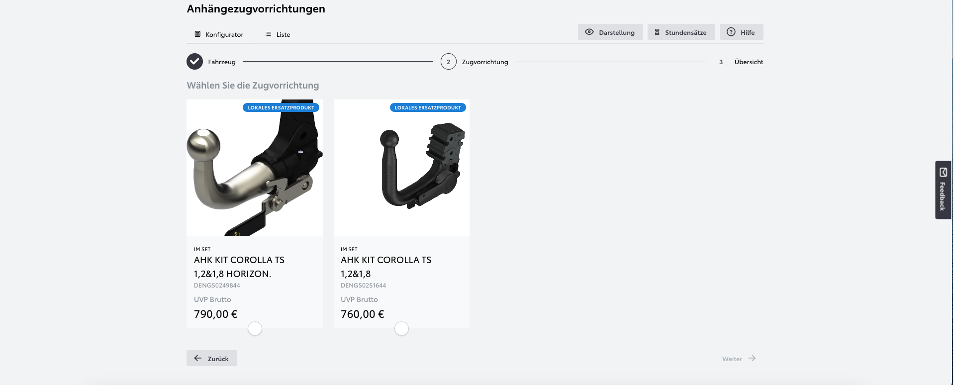954x385 pixels.
Task: Select the 760,00 € kit radio button
Action: point(401,328)
